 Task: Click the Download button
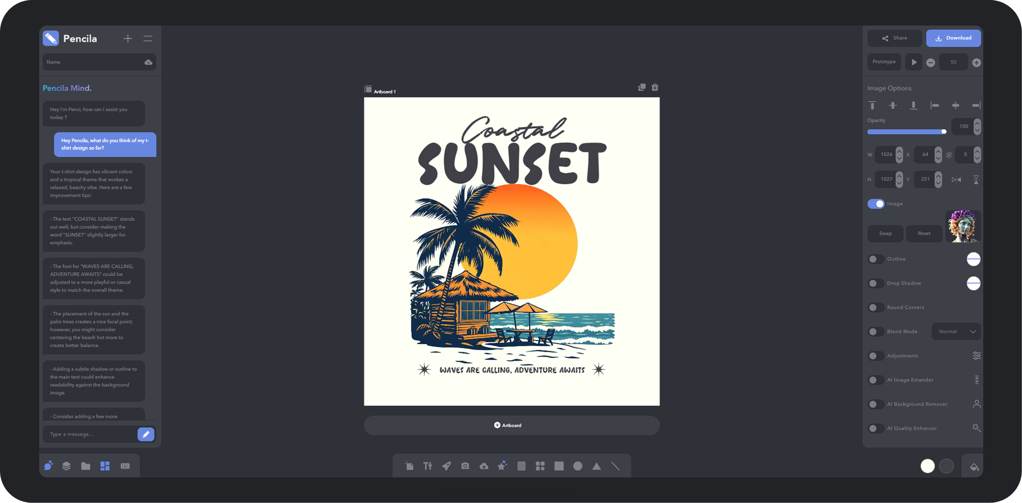[953, 38]
